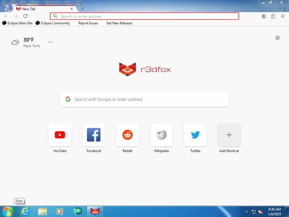Click the r3dfox logo
289x217 pixels.
[x=145, y=69]
